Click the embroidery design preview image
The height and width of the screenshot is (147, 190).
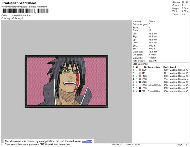(66, 81)
